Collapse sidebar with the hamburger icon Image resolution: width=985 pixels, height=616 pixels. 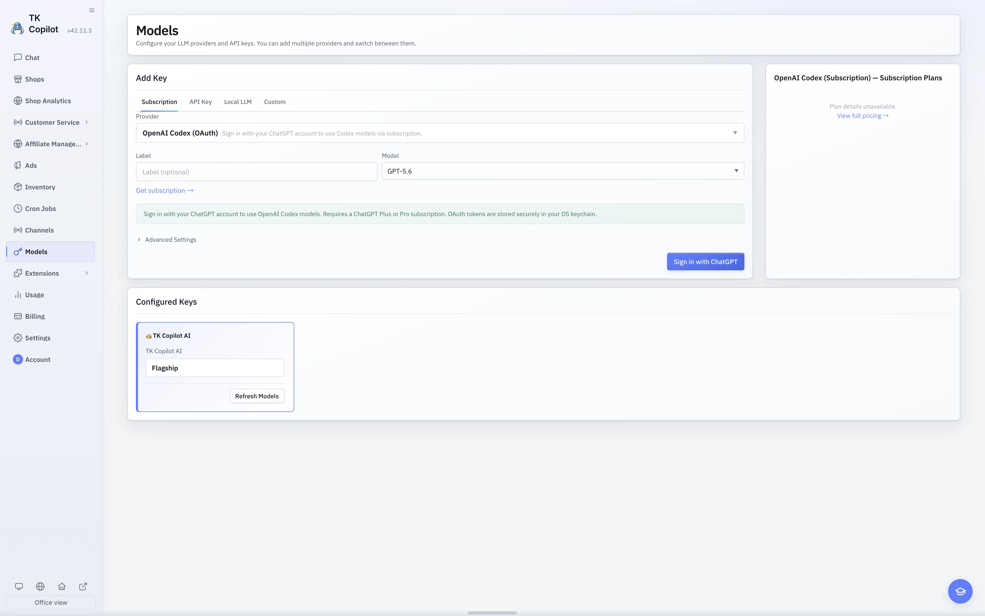[x=92, y=10]
